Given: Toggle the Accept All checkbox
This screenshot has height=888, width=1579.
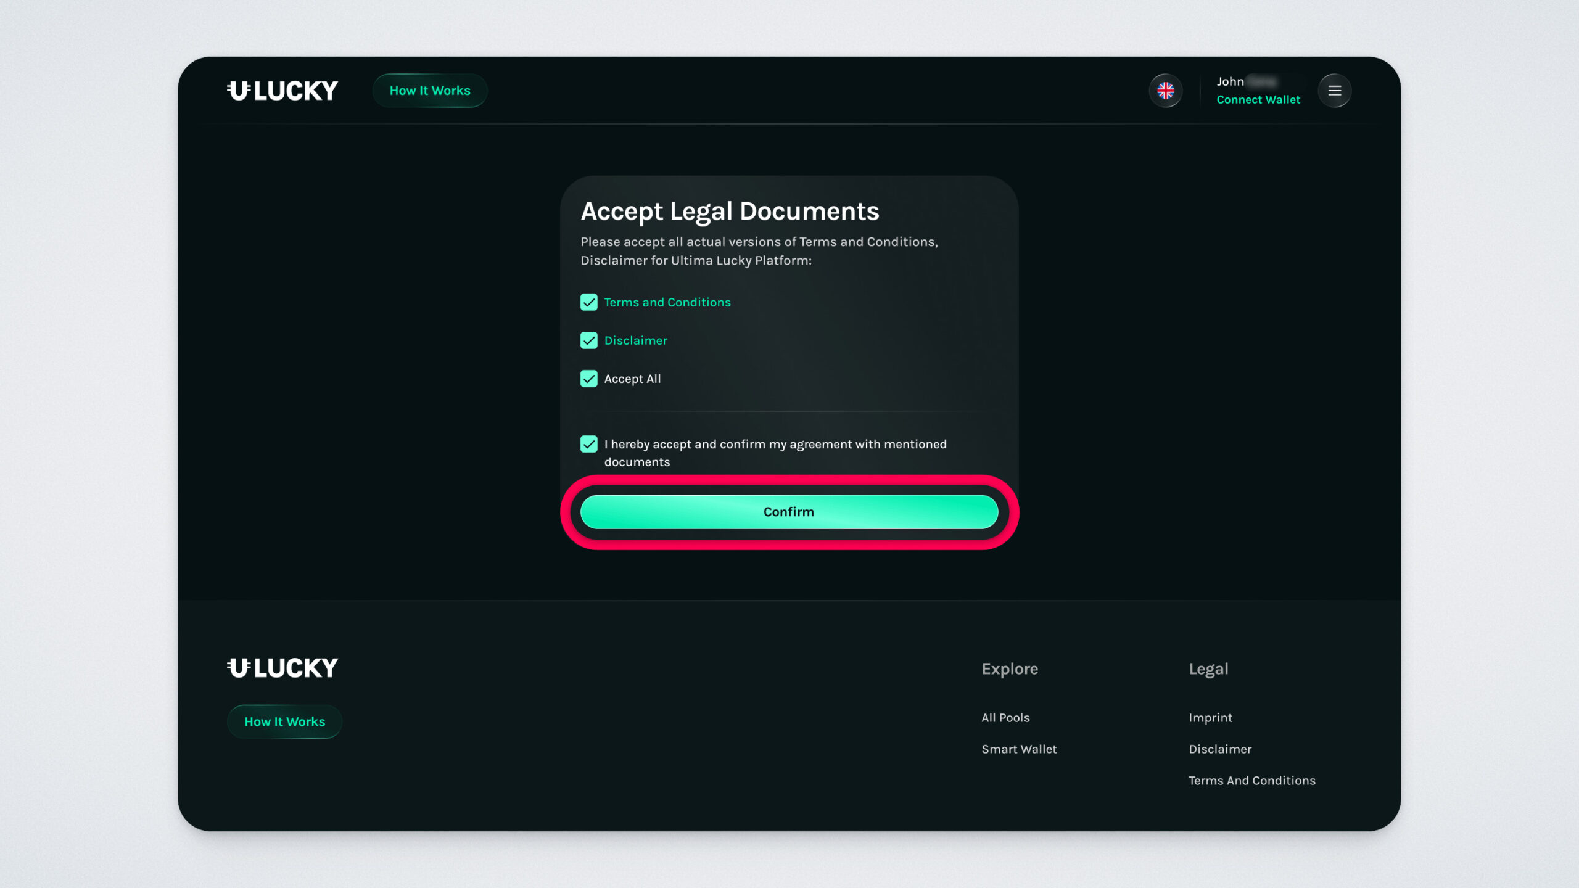Looking at the screenshot, I should pyautogui.click(x=588, y=379).
